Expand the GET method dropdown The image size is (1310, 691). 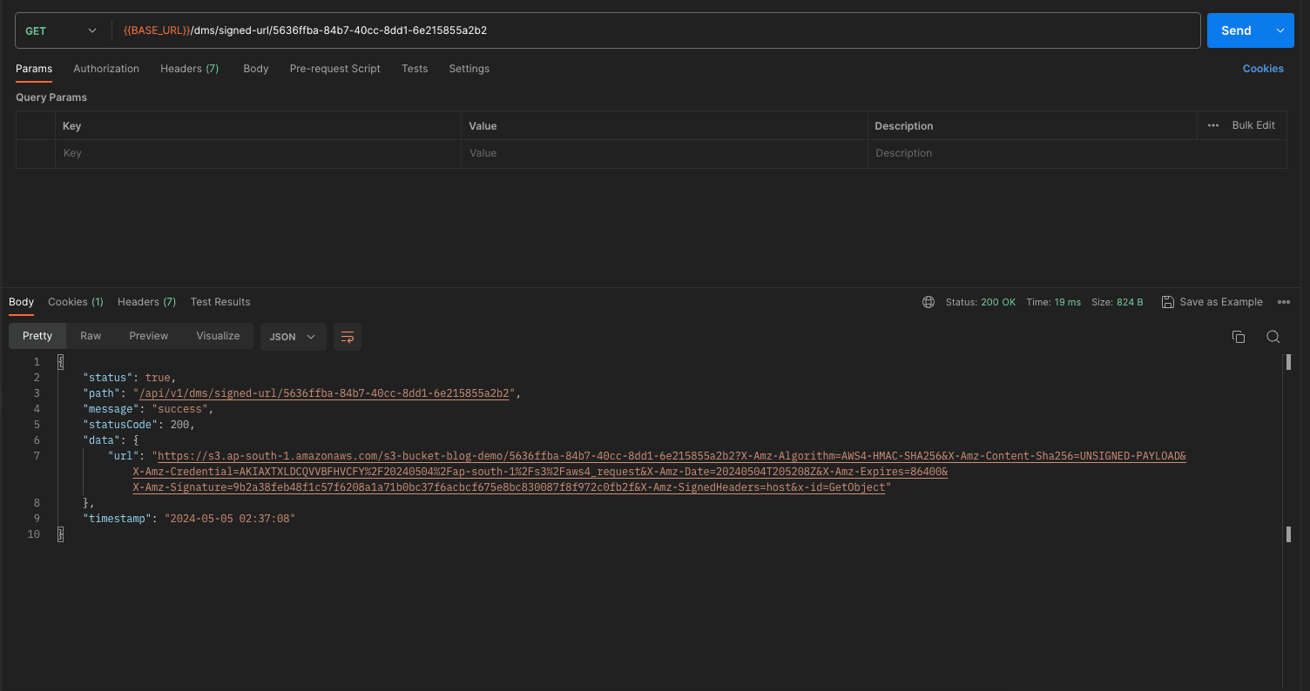(x=61, y=30)
